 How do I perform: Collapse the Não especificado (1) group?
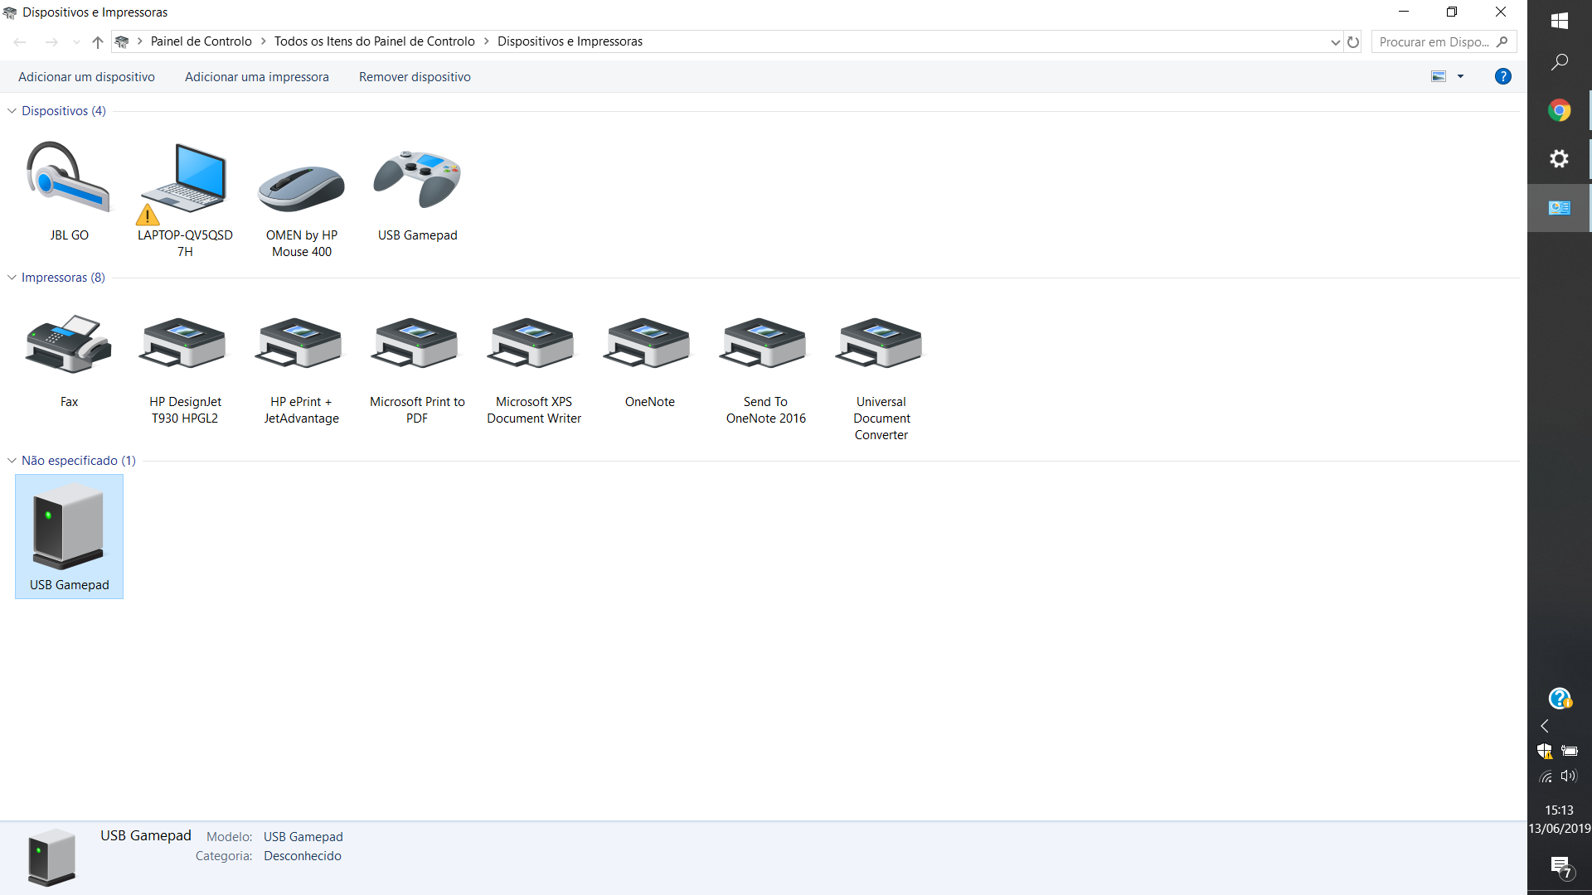click(x=12, y=461)
